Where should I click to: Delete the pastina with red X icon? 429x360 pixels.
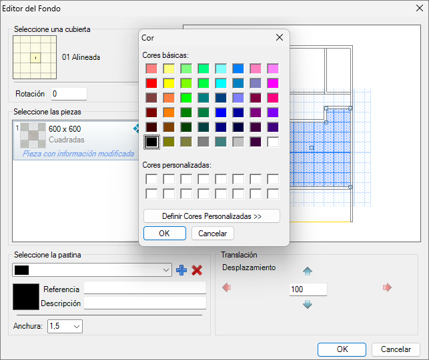197,270
